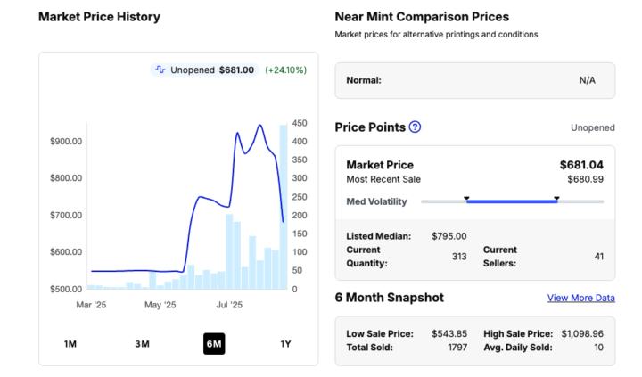642x377 pixels.
Task: Select the 1M time range
Action: pos(70,343)
